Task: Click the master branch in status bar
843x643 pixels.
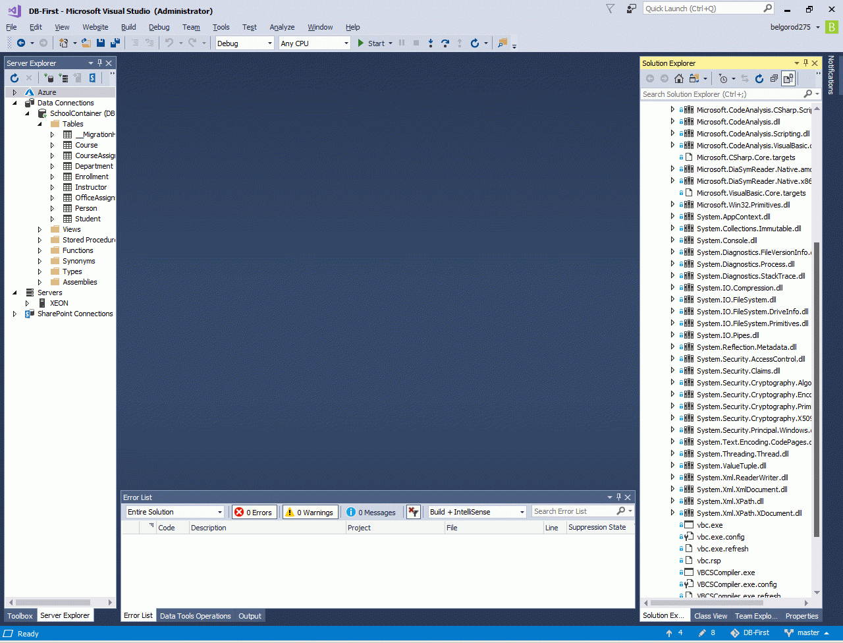Action: [807, 633]
